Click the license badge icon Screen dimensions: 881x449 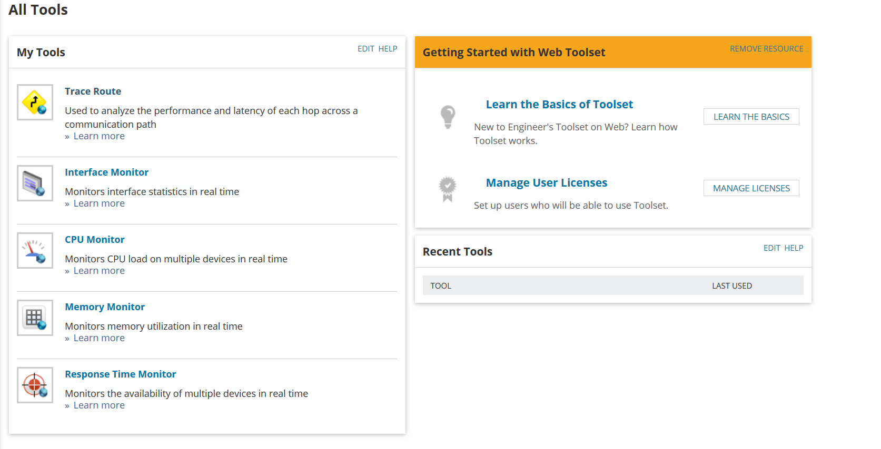coord(448,189)
